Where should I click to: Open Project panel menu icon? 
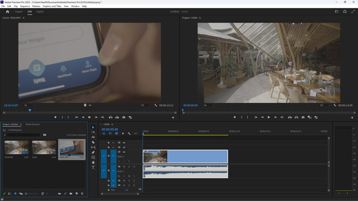coord(21,125)
